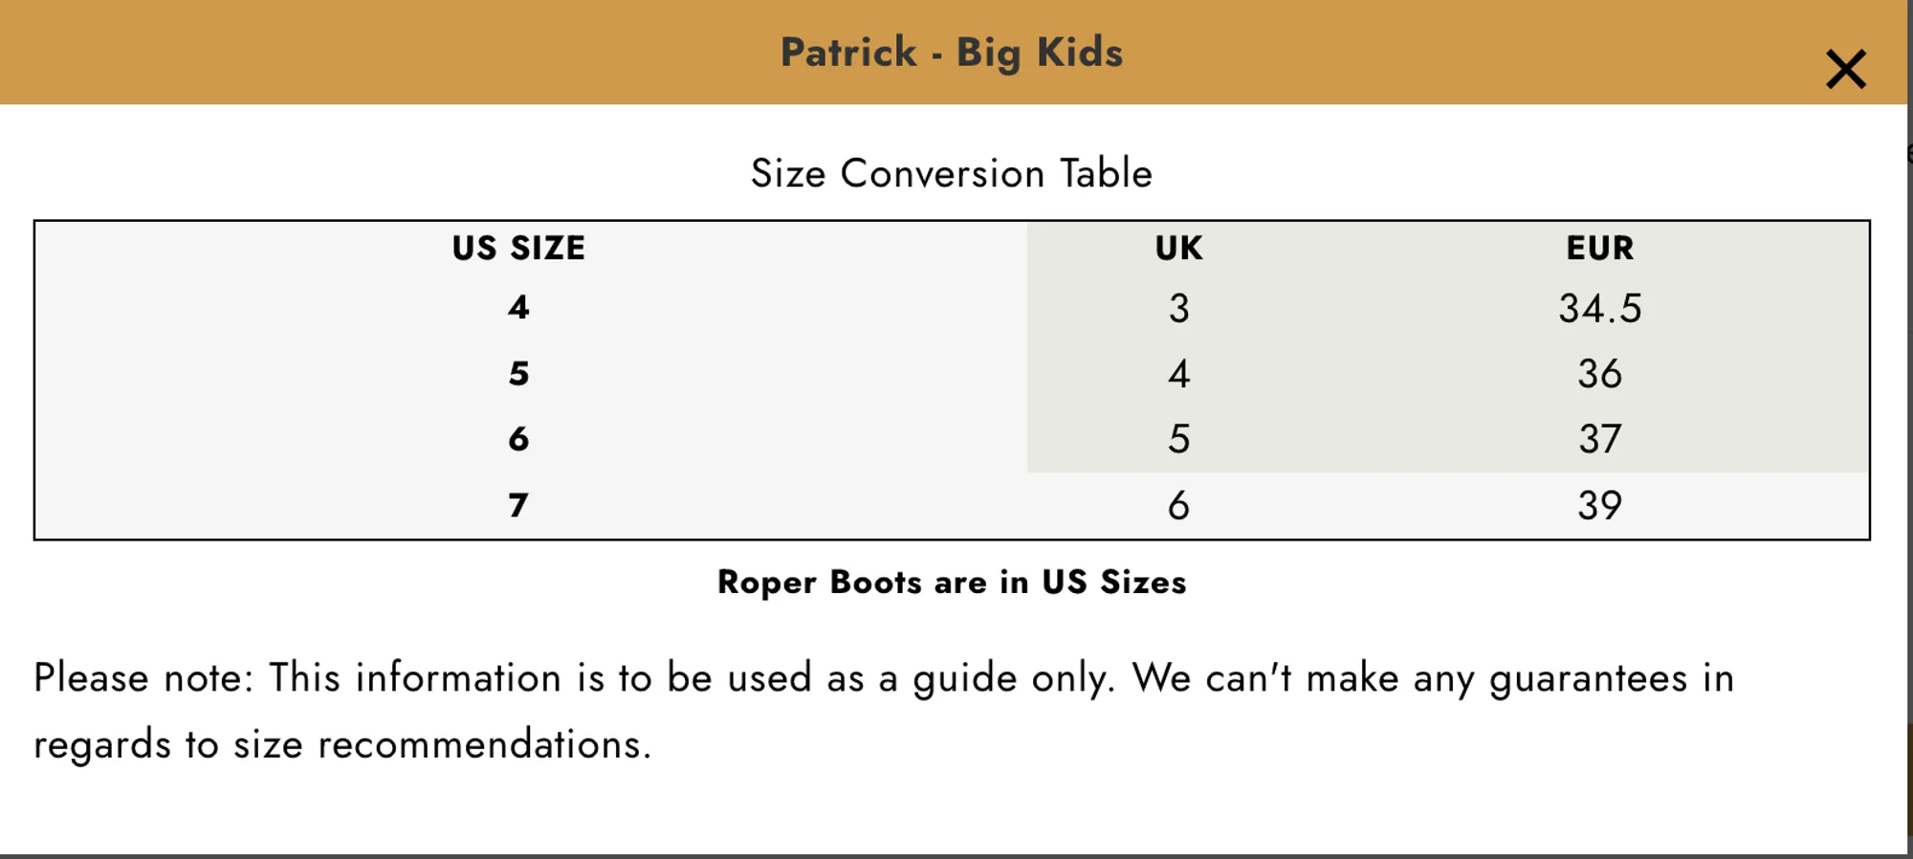The width and height of the screenshot is (1913, 859).
Task: Select the EUR column header
Action: 1600,249
